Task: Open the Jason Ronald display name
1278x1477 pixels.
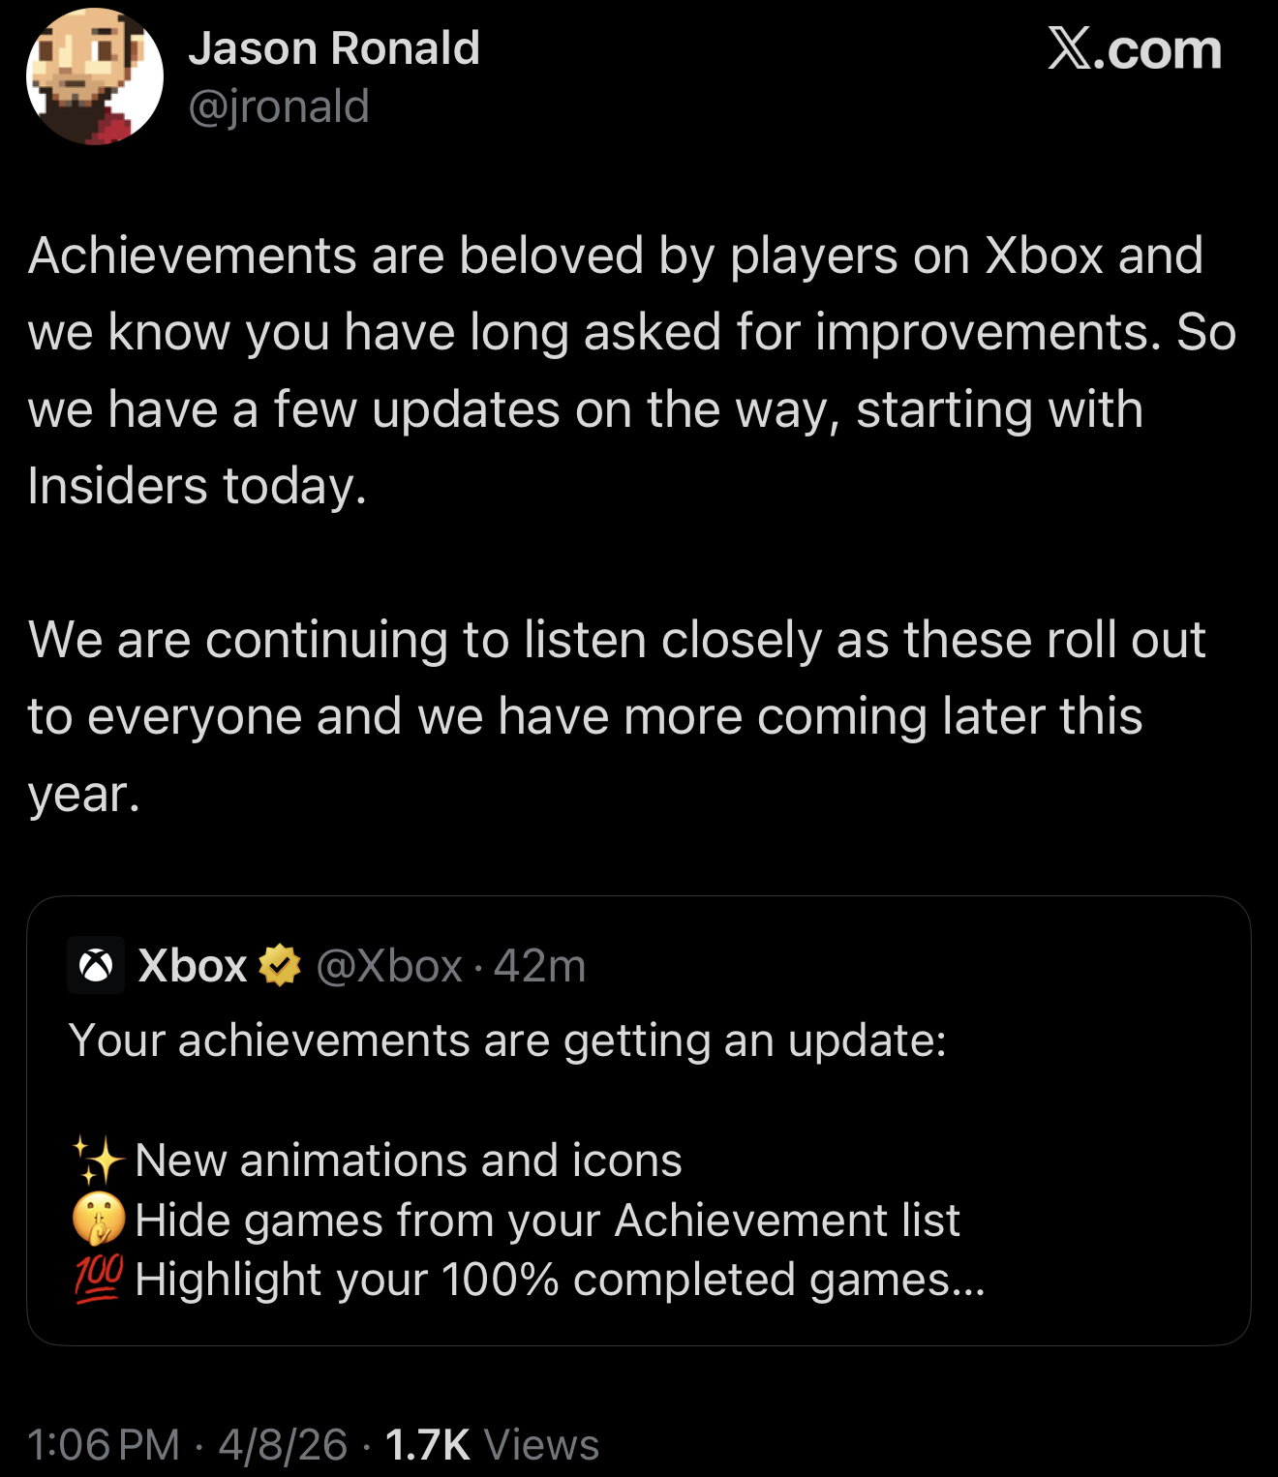Action: [x=334, y=48]
